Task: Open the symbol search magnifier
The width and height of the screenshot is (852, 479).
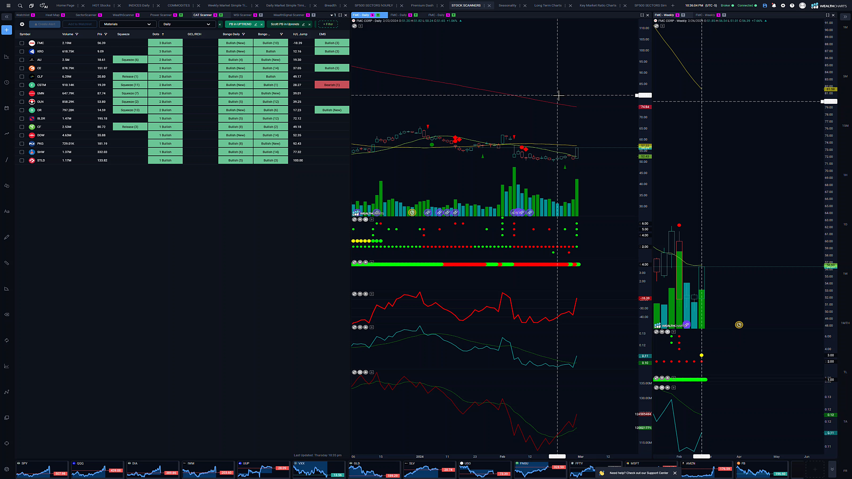Action: coord(20,6)
